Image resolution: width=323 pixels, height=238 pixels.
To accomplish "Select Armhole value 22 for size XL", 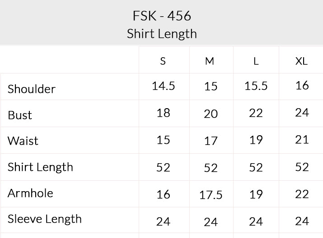I will click(x=302, y=194).
